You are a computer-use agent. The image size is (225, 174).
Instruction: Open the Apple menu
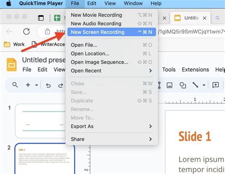(9, 3)
